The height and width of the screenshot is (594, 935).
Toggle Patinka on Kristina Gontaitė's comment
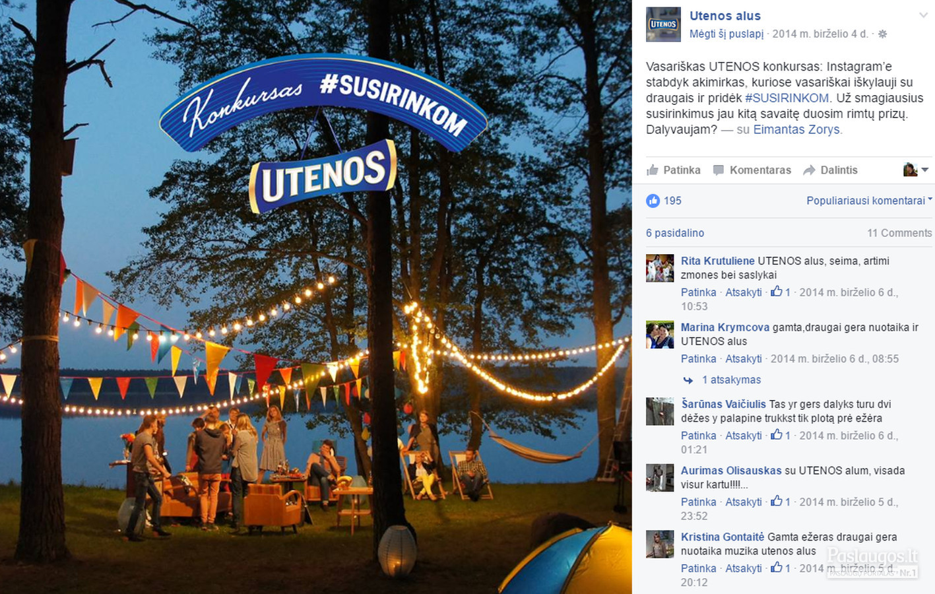(698, 568)
